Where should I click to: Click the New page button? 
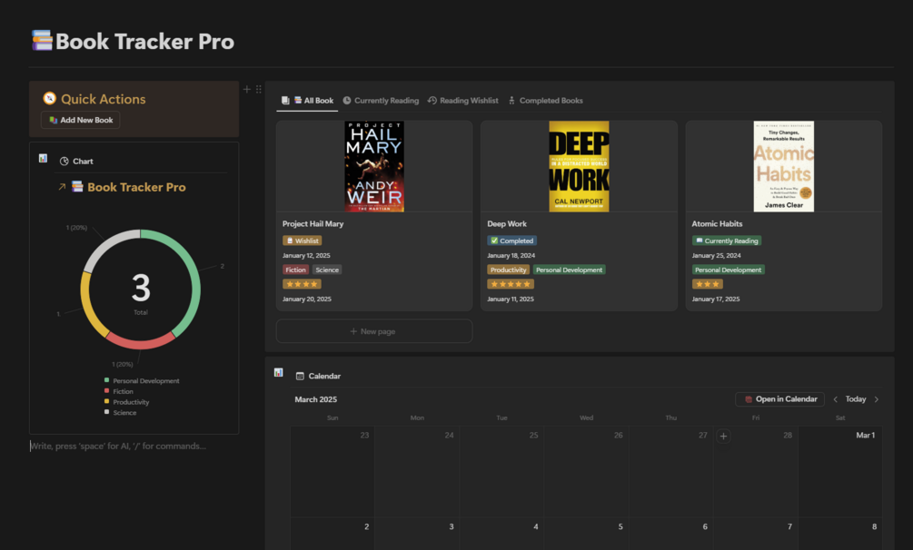point(373,331)
